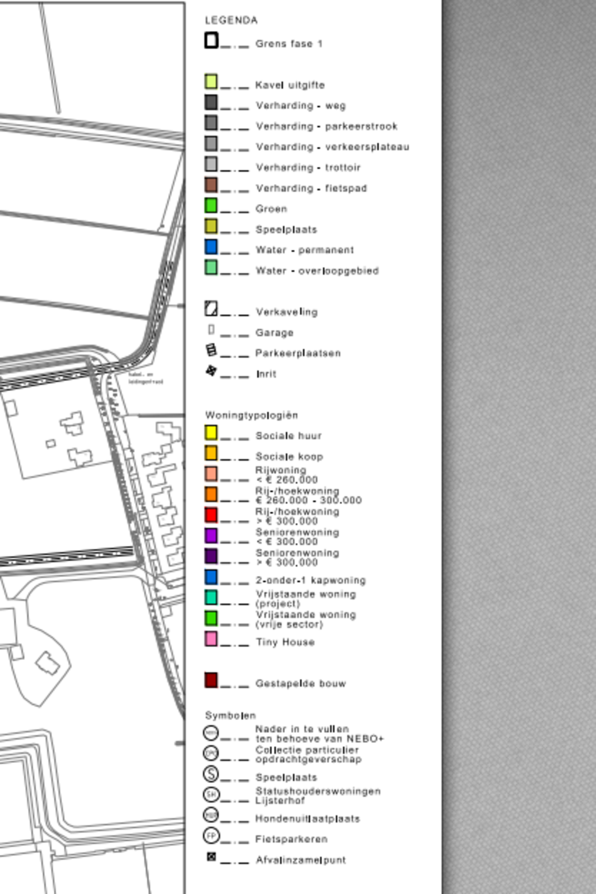Click the Parkeerplaatsen legend icon
This screenshot has width=596, height=894.
211,350
